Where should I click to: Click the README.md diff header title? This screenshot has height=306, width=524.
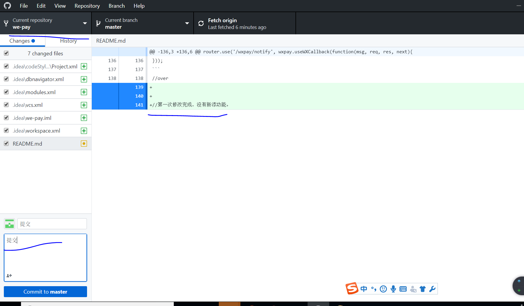tap(111, 41)
